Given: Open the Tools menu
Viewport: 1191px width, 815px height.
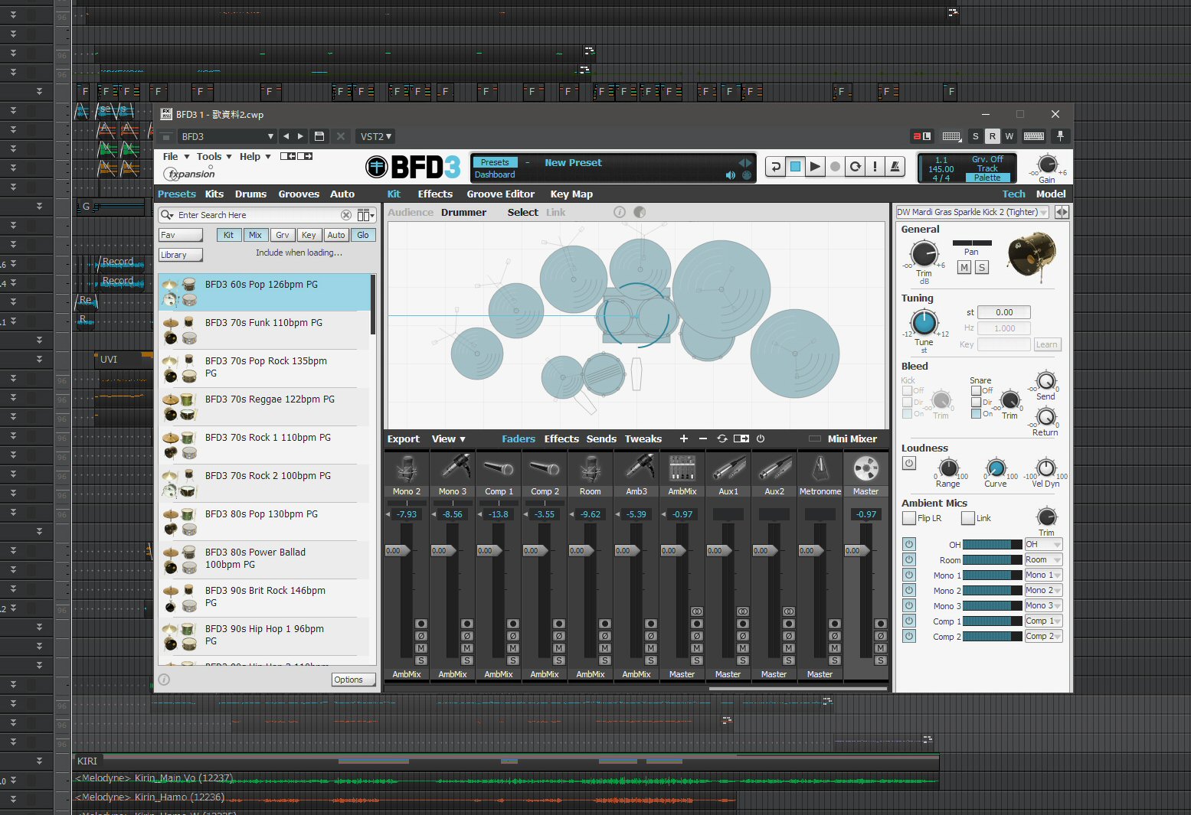Looking at the screenshot, I should click(x=213, y=156).
